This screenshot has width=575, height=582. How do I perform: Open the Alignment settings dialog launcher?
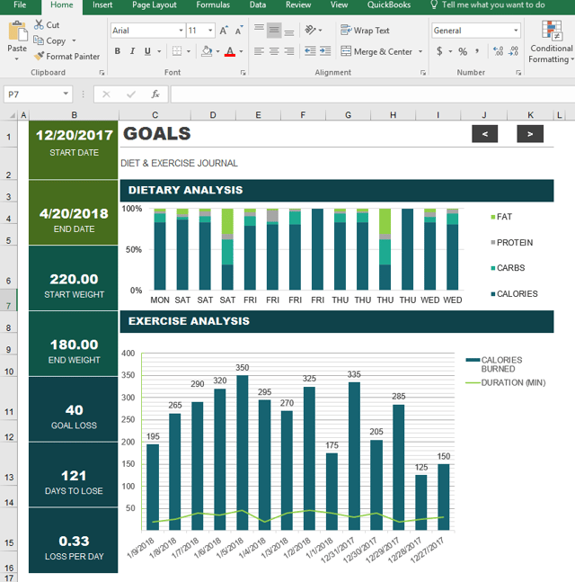[423, 73]
